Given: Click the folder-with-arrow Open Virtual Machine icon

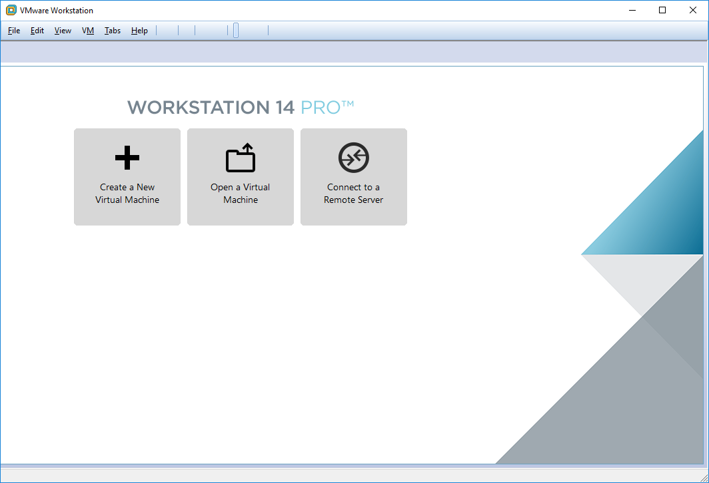Looking at the screenshot, I should (240, 158).
